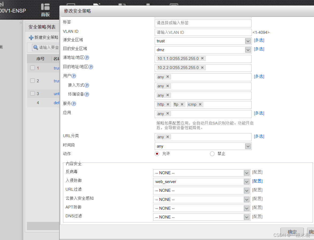Open help icon next to 服务

[x=74, y=104]
